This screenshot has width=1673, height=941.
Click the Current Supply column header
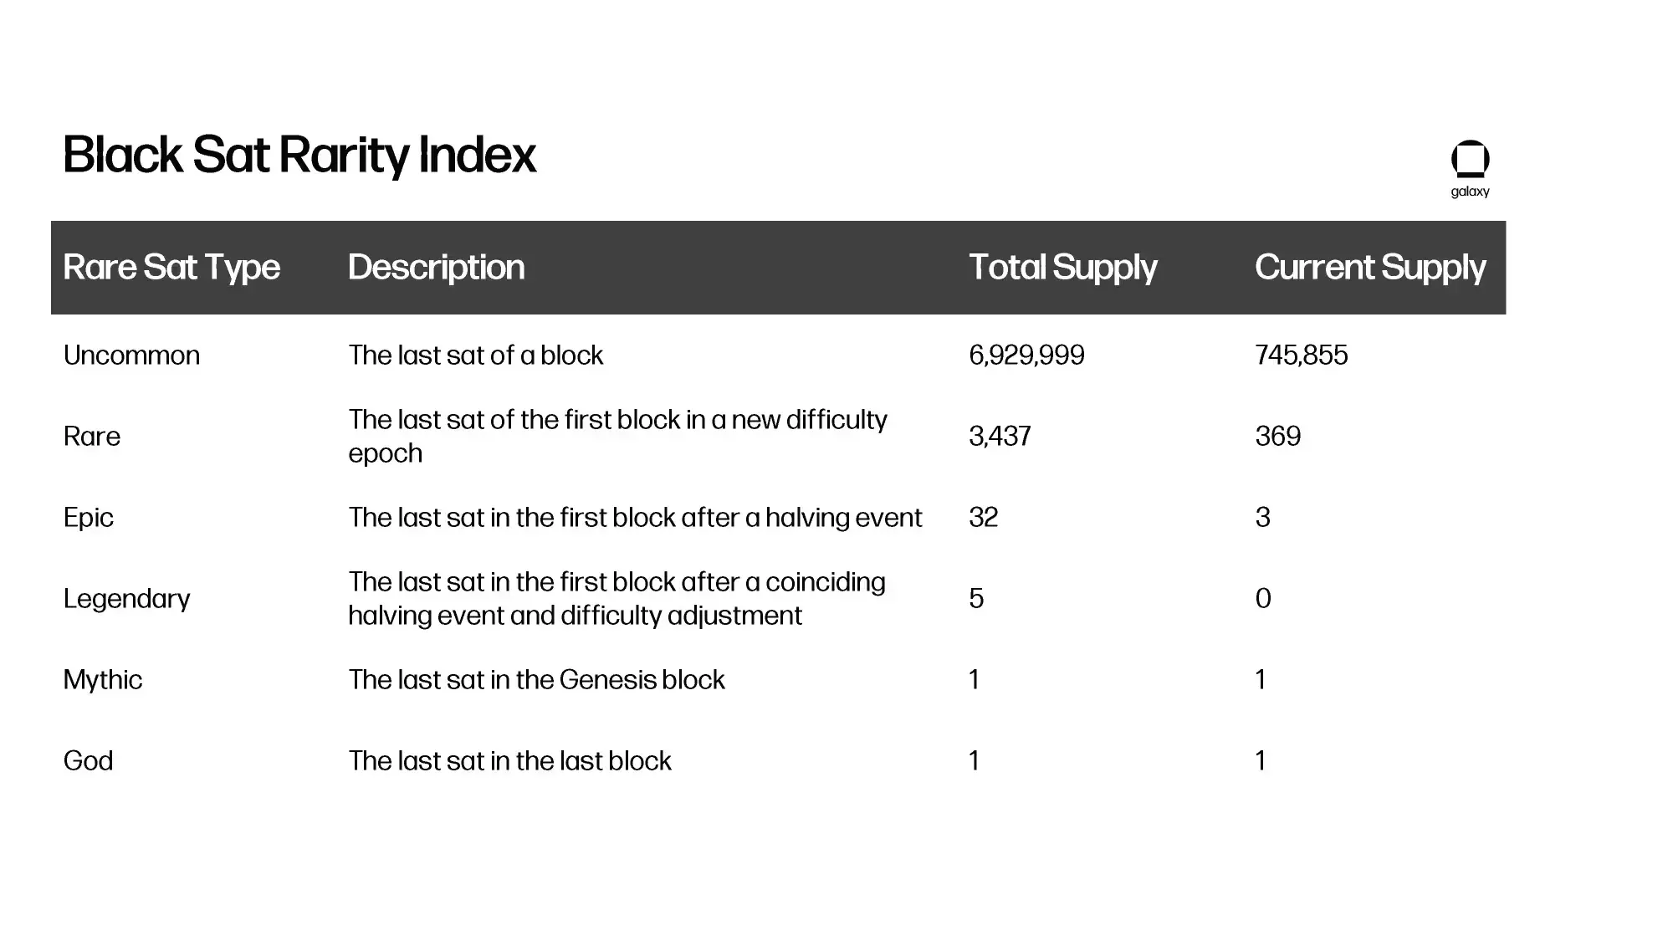pyautogui.click(x=1370, y=268)
